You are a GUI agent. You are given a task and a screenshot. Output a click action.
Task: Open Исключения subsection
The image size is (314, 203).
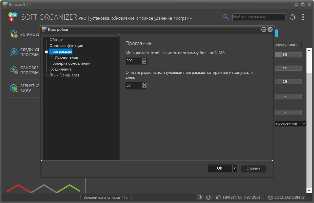point(66,57)
